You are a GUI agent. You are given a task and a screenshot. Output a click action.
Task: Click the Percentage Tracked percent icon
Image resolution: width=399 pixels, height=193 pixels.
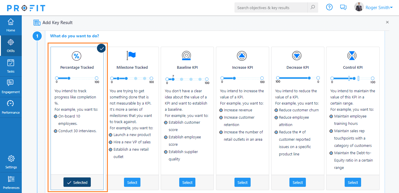76,56
